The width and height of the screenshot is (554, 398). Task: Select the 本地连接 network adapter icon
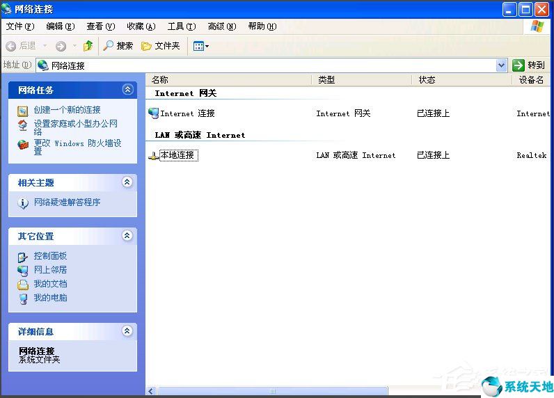coord(154,155)
